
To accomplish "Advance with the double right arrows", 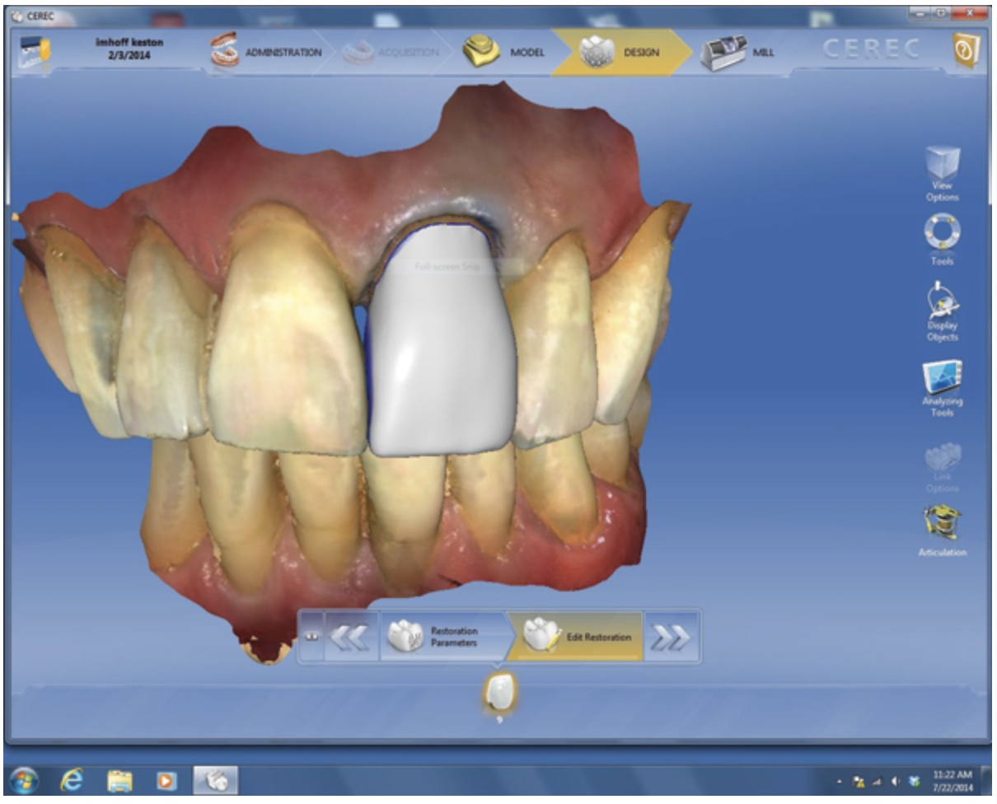I will click(671, 637).
